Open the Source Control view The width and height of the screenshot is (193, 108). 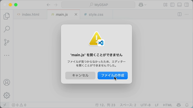point(7,42)
